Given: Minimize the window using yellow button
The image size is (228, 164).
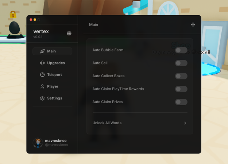Looking at the screenshot, I should [x=35, y=20].
